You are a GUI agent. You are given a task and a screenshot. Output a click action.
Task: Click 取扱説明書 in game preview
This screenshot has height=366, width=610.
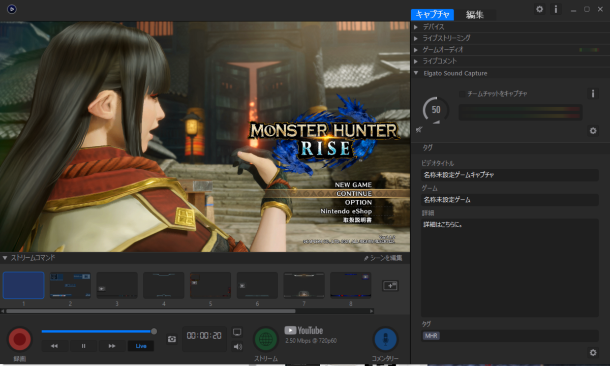pos(357,220)
